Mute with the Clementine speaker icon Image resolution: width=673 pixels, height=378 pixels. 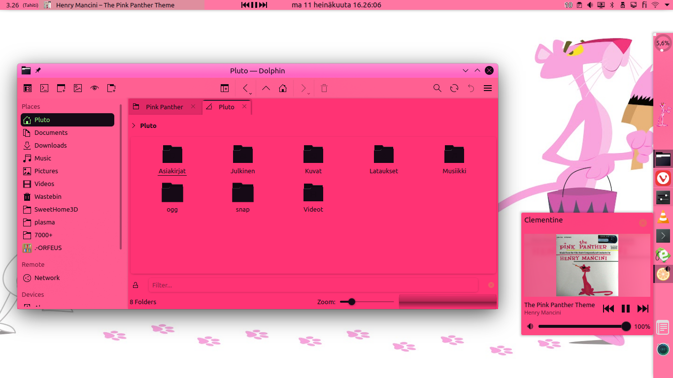530,326
